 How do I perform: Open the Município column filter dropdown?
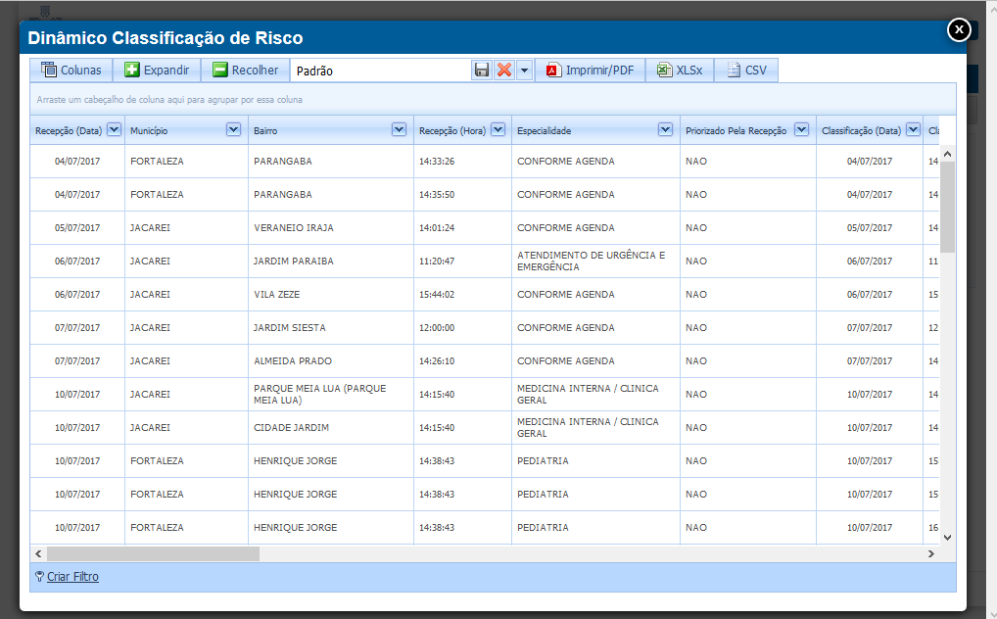pyautogui.click(x=233, y=130)
